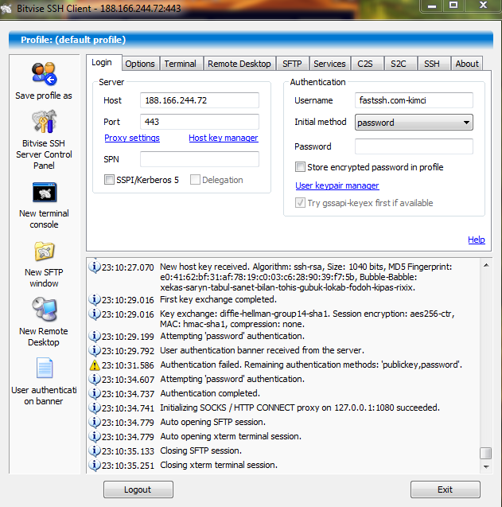Open the SFTP tab
Image resolution: width=502 pixels, height=507 pixels.
[292, 64]
